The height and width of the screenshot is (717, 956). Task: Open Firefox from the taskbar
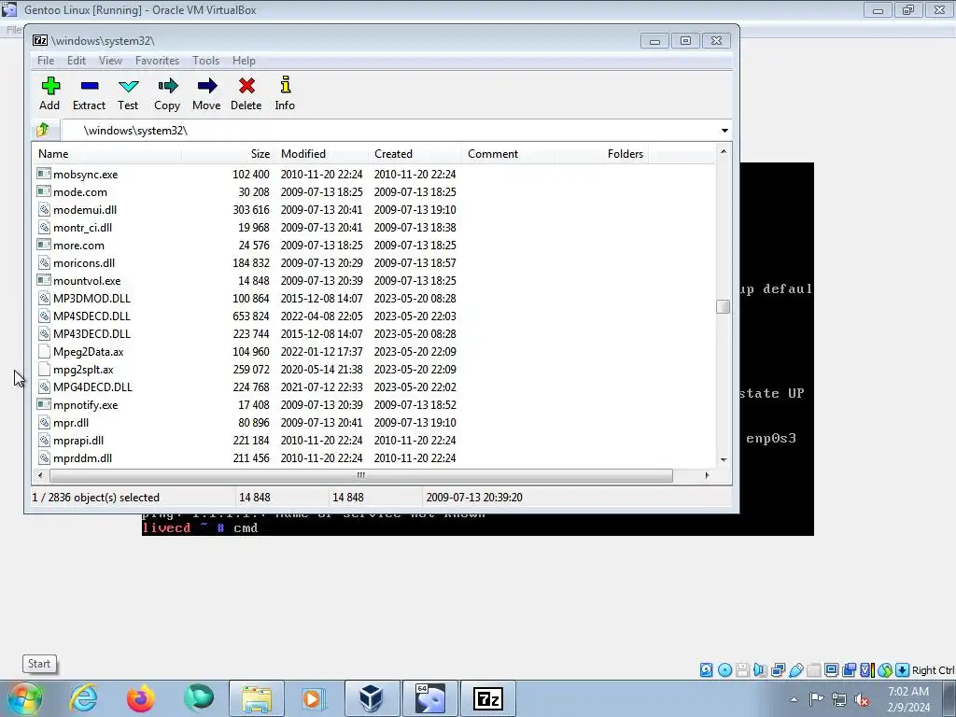click(141, 698)
